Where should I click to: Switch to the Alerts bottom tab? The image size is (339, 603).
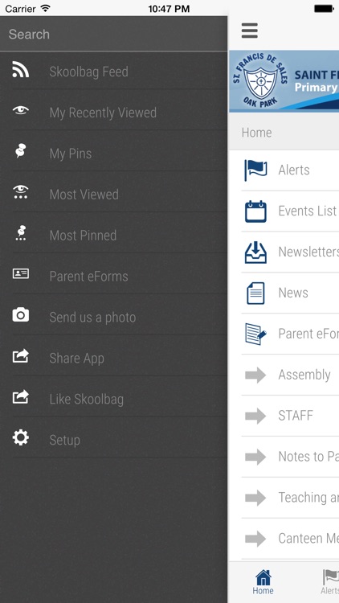pyautogui.click(x=330, y=582)
